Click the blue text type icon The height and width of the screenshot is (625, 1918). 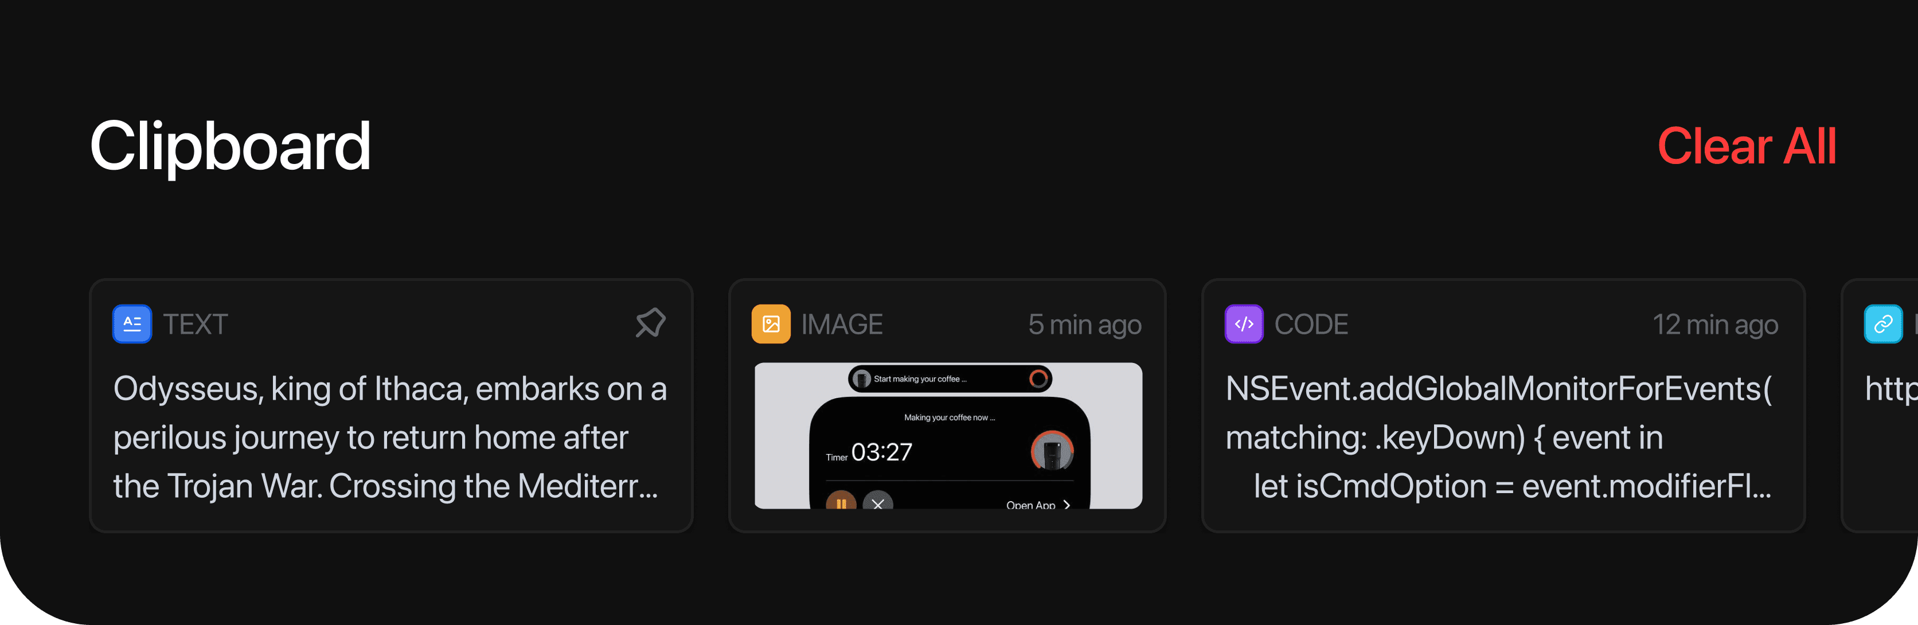132,324
